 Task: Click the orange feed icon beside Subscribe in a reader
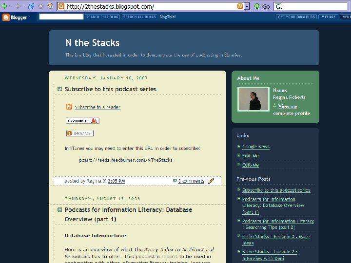click(x=69, y=107)
